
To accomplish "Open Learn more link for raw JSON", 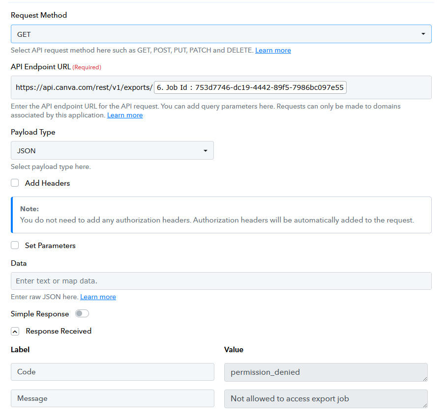I will (x=98, y=297).
